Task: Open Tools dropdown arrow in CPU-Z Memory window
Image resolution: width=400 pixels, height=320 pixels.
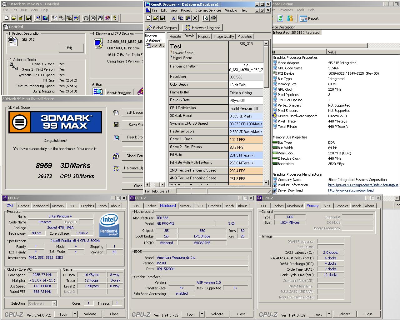Action: (x=329, y=314)
